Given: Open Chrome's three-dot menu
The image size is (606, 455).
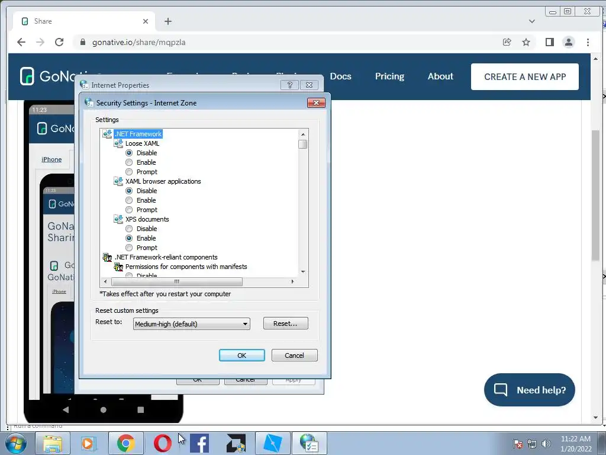Looking at the screenshot, I should 588,42.
